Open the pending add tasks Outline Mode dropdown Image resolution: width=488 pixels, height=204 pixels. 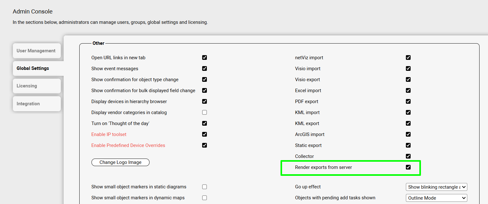tap(436, 198)
